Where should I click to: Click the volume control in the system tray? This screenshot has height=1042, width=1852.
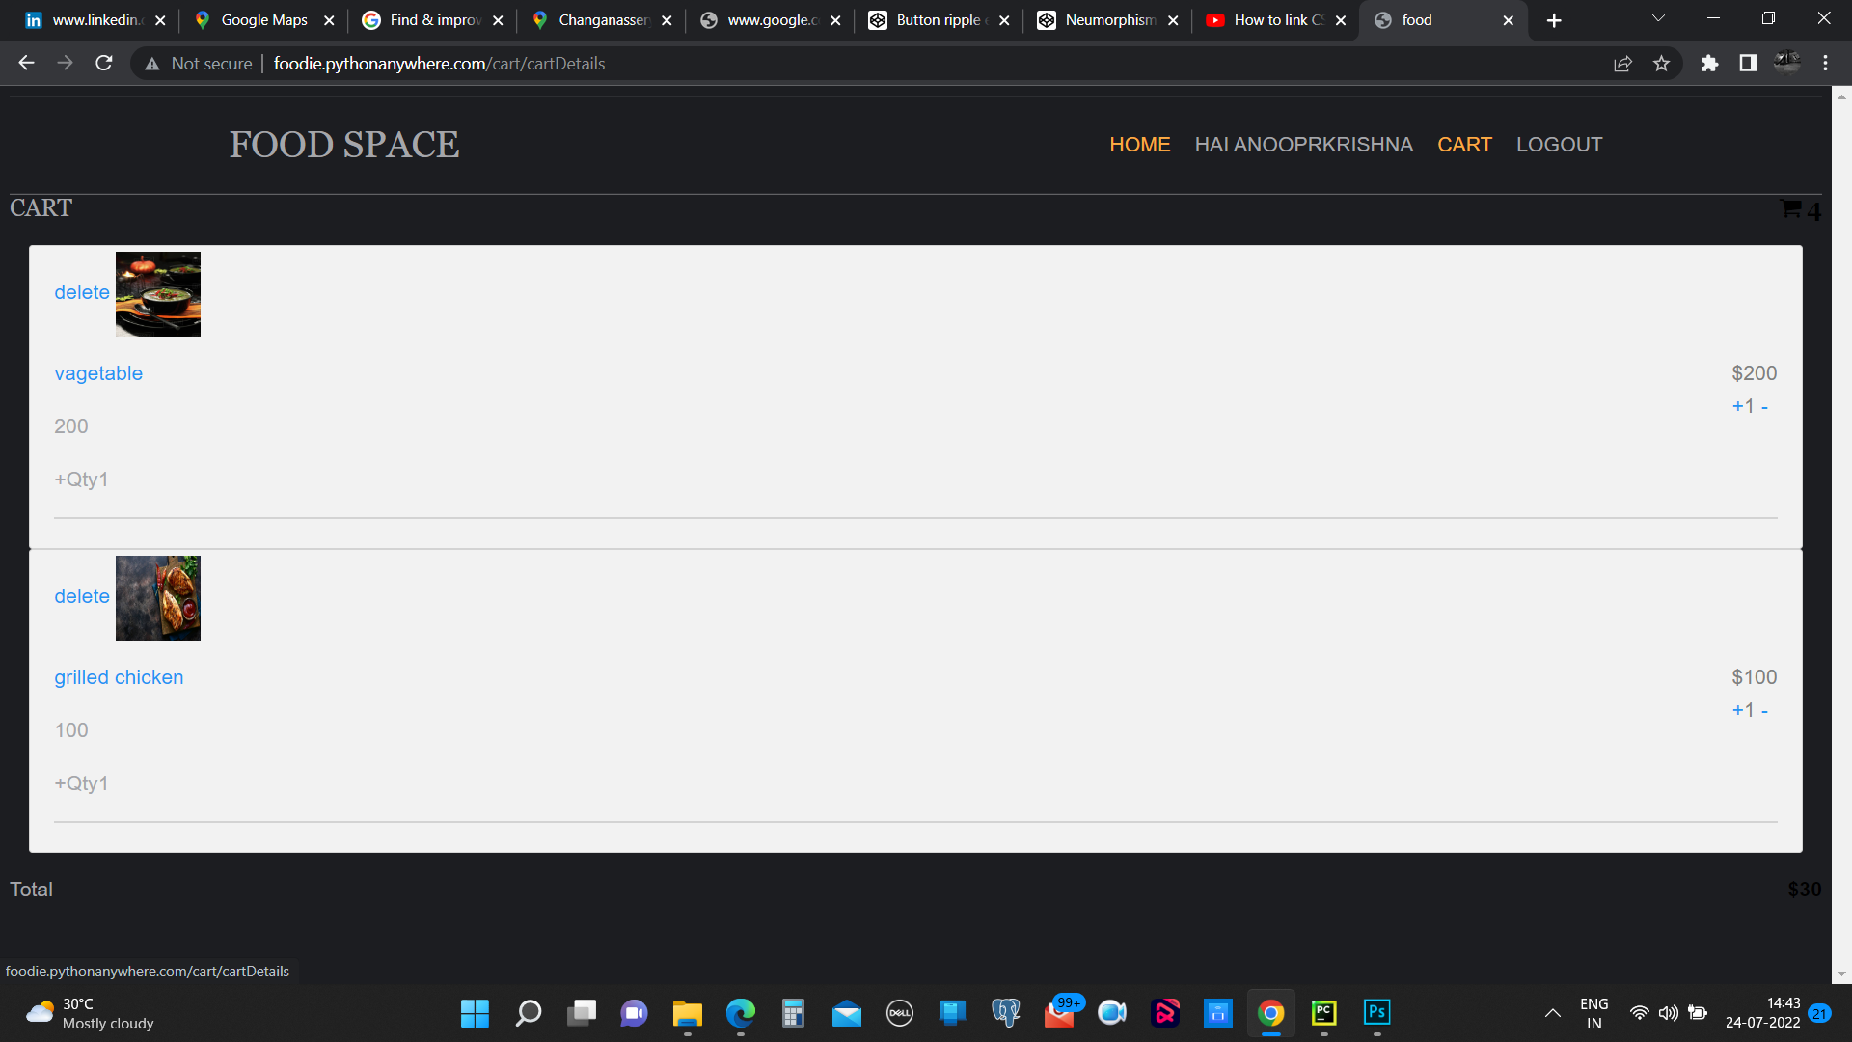1670,1013
